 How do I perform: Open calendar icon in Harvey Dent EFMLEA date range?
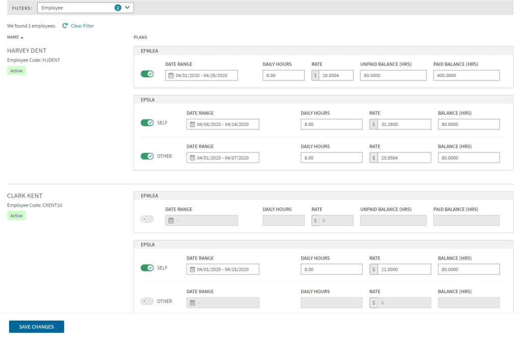(x=171, y=75)
